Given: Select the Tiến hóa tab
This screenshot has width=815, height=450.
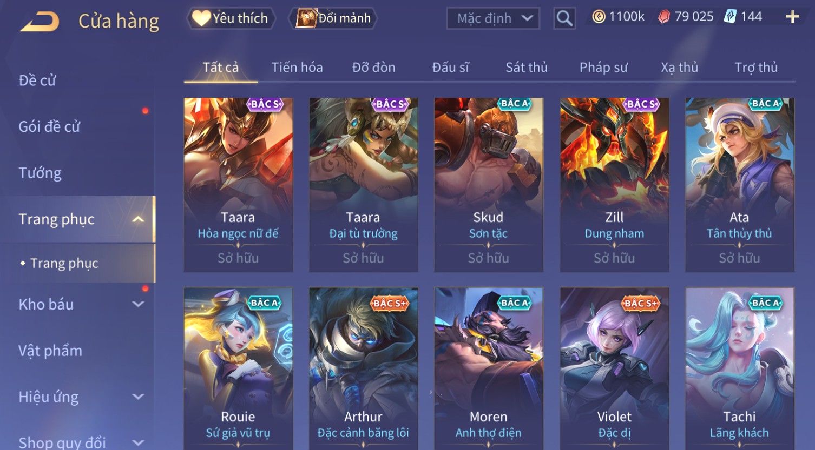Looking at the screenshot, I should 297,68.
